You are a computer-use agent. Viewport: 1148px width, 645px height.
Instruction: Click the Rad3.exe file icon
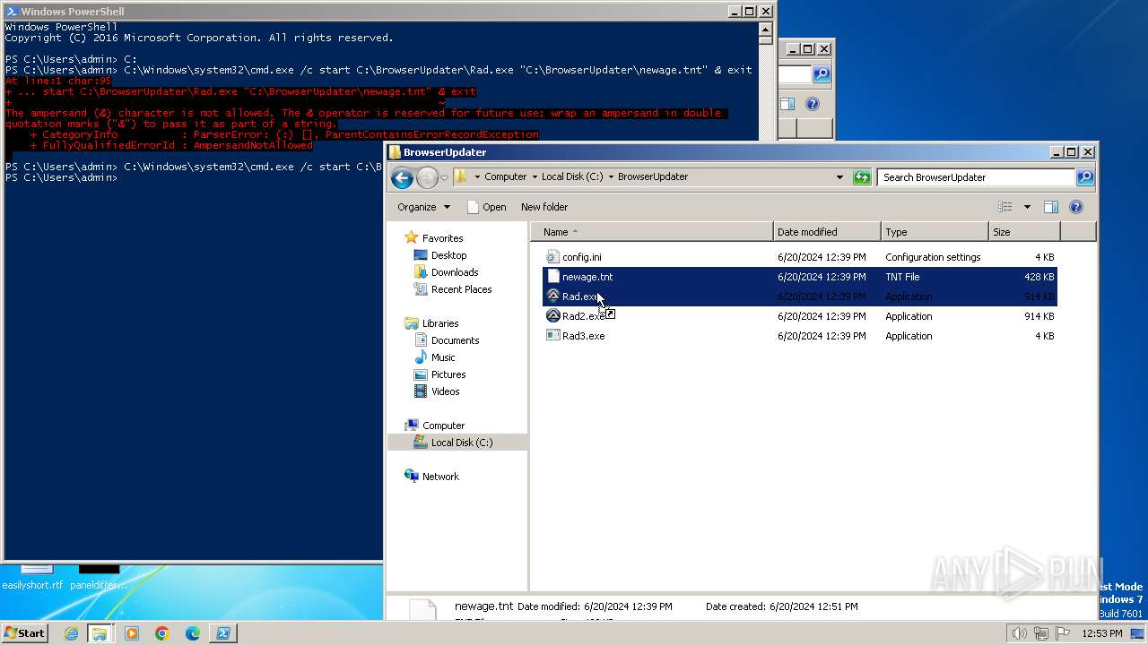(x=552, y=336)
